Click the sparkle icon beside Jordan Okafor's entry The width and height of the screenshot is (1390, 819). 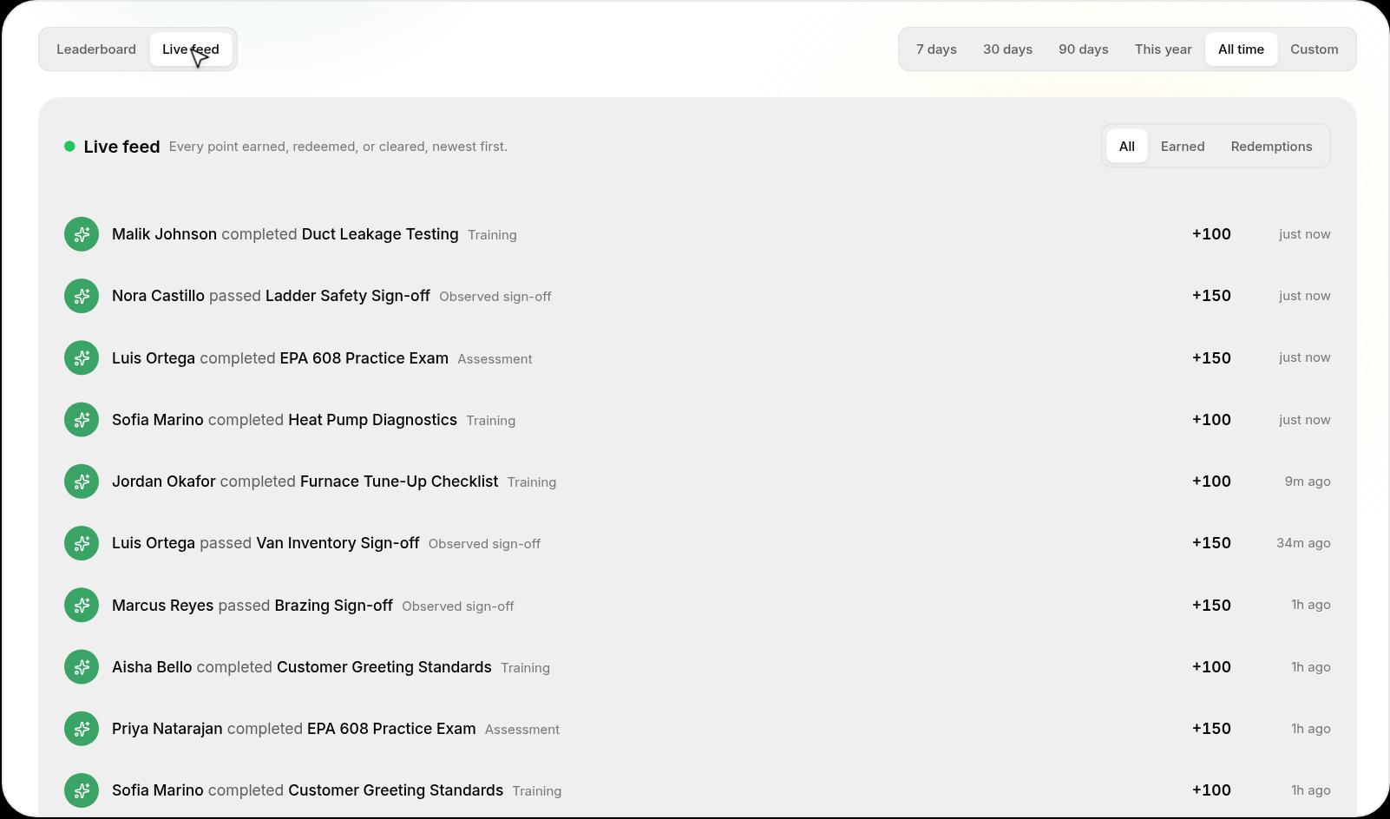[82, 482]
